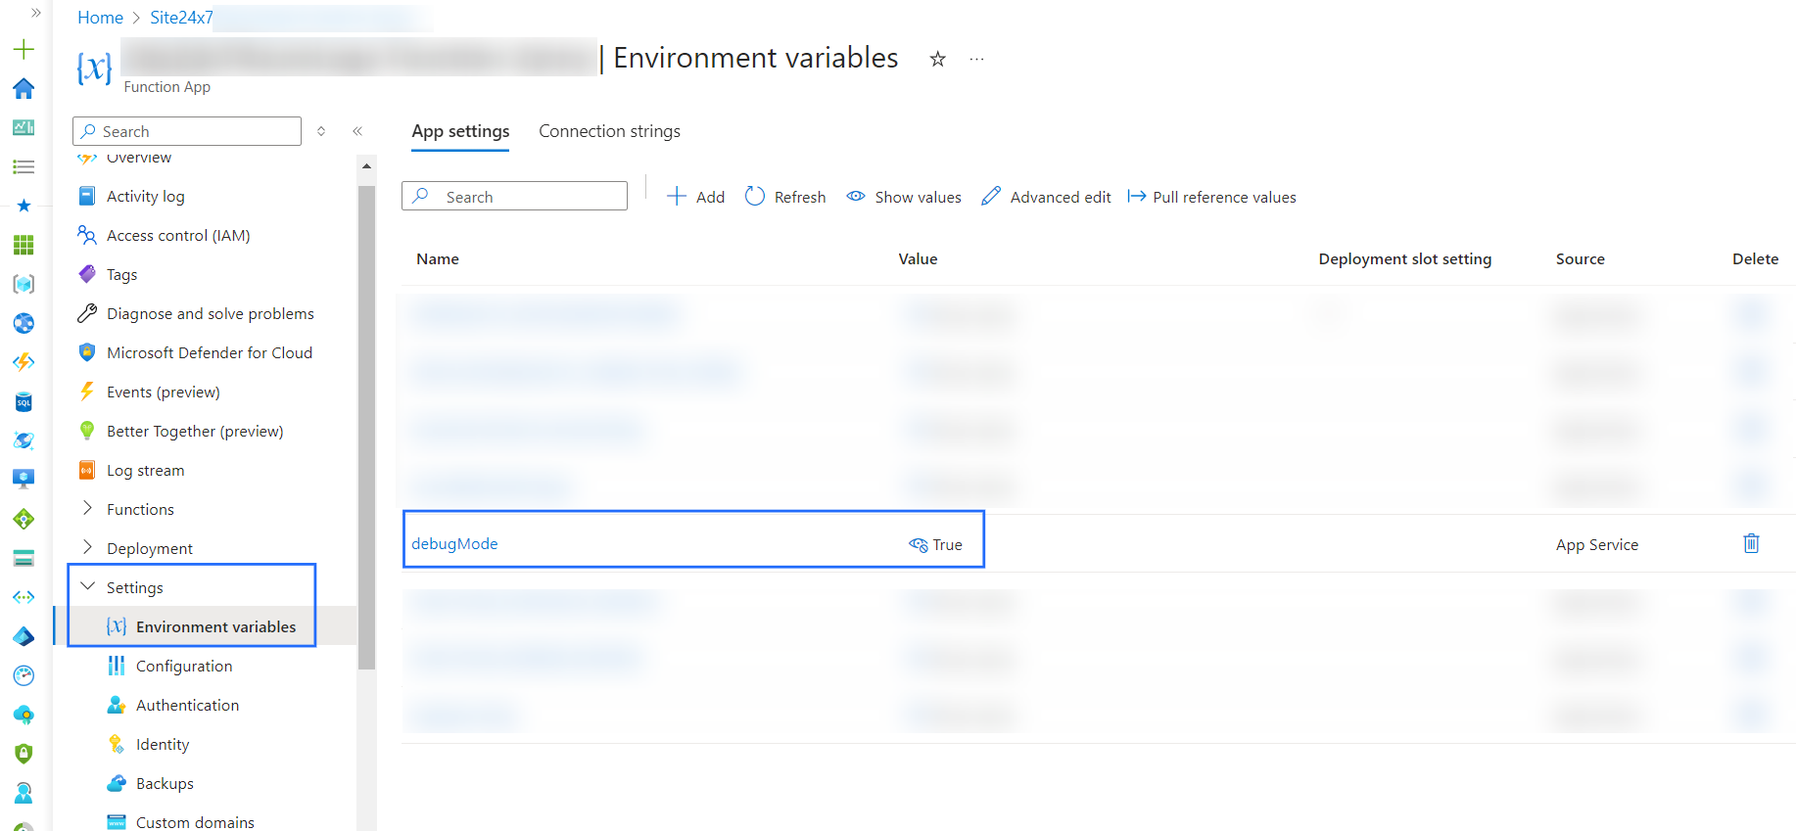Open Create a resource plus icon
The width and height of the screenshot is (1796, 831).
[24, 49]
